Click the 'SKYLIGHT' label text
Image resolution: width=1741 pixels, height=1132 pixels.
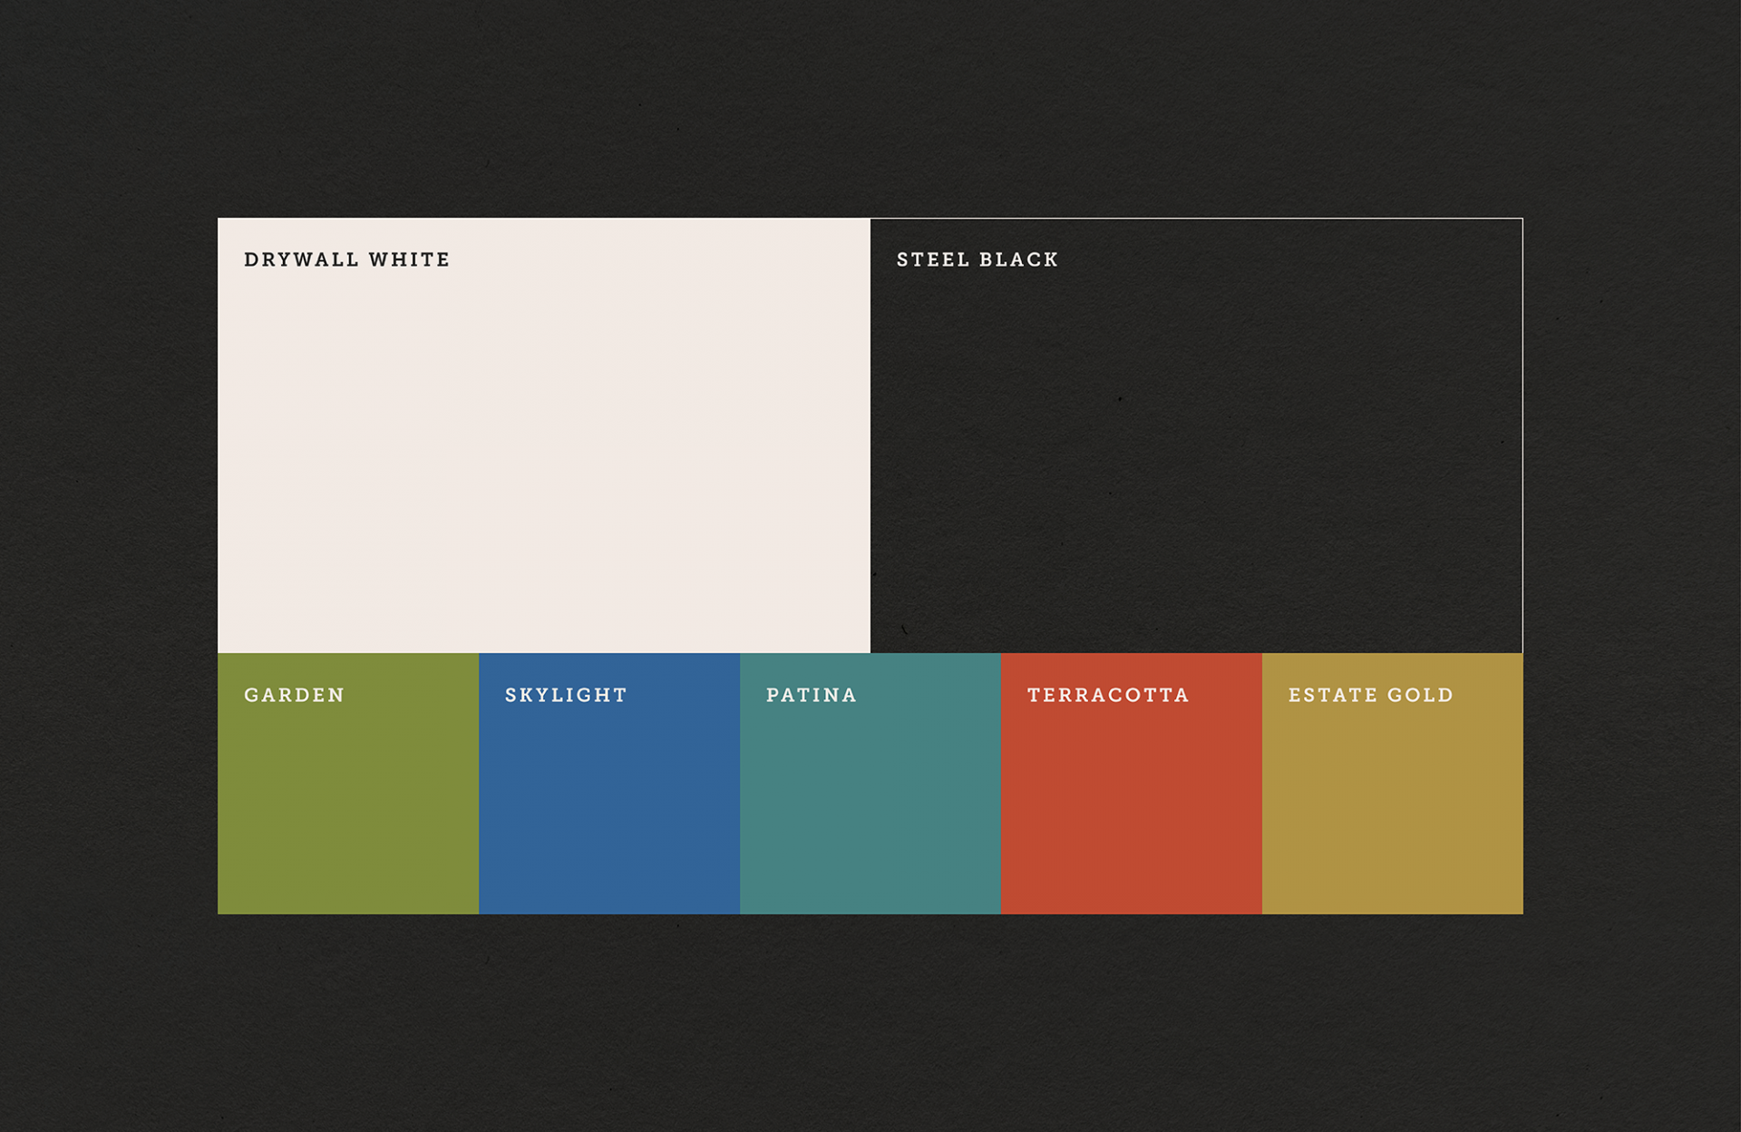(566, 695)
